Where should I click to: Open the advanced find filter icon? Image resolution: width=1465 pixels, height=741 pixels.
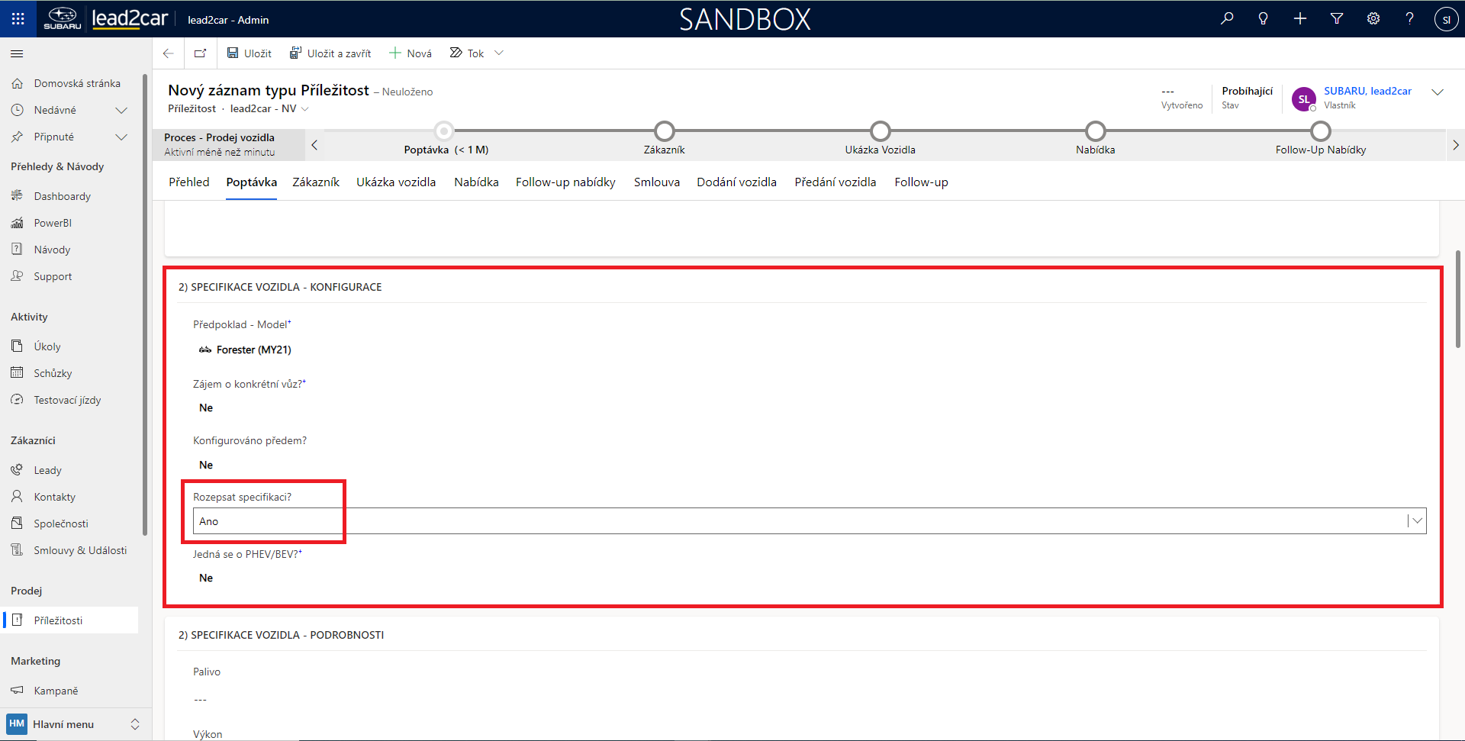click(x=1337, y=18)
